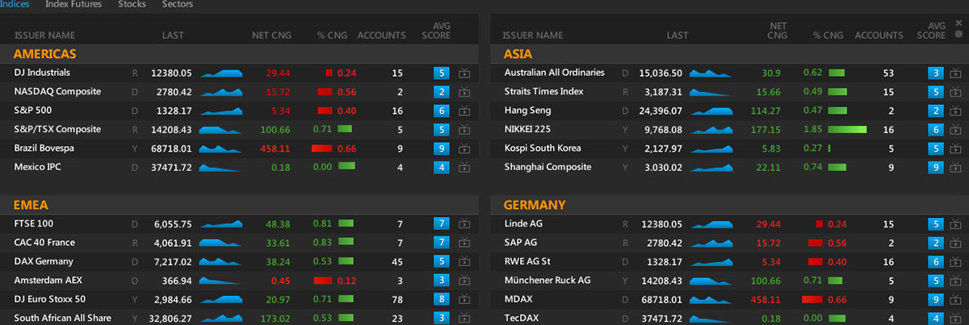
Task: Open the TV video icon for DJ Industrials
Action: (x=464, y=73)
